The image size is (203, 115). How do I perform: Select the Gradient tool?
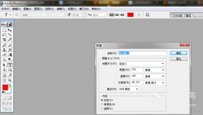tap(10, 55)
